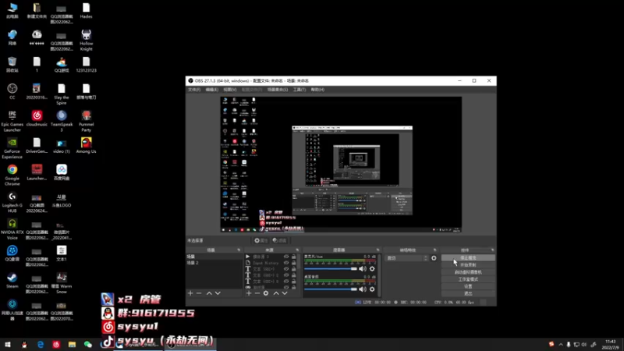624x351 pixels.
Task: Pop out the Scenes dock header icon
Action: click(239, 250)
